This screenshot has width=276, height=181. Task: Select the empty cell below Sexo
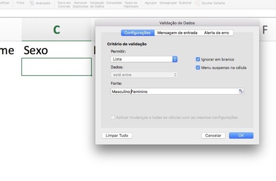point(57,67)
